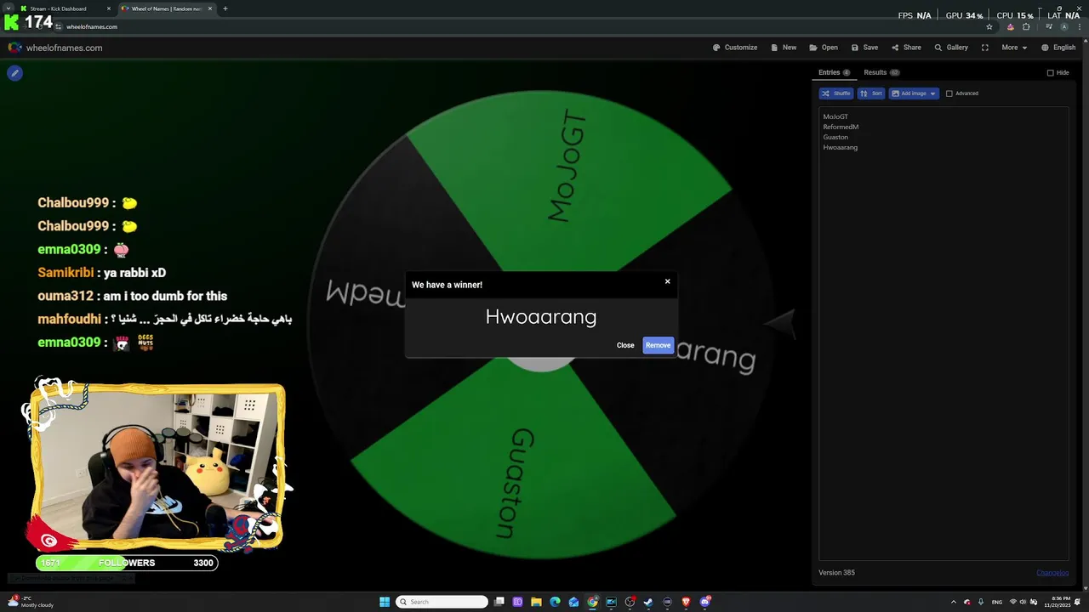The height and width of the screenshot is (612, 1089).
Task: Open the wheel Gallery
Action: 951,48
